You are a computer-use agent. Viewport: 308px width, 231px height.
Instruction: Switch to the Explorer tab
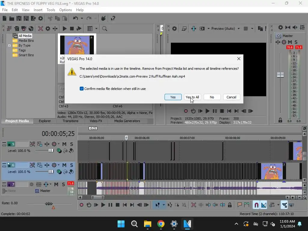pos(45,121)
